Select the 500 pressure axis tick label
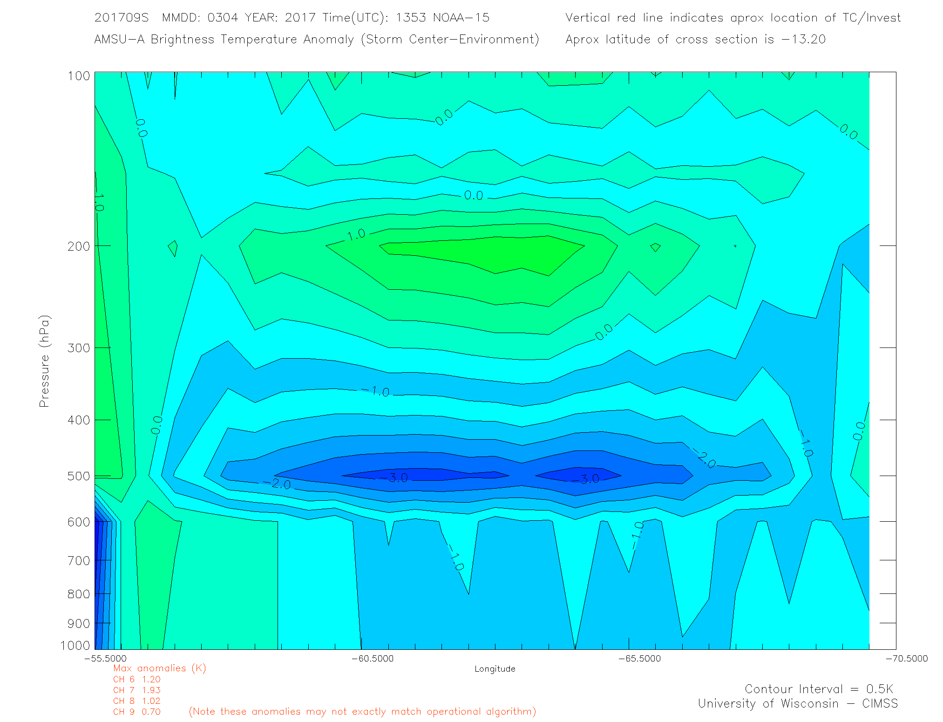Screen dimensions: 943x722 tap(79, 476)
